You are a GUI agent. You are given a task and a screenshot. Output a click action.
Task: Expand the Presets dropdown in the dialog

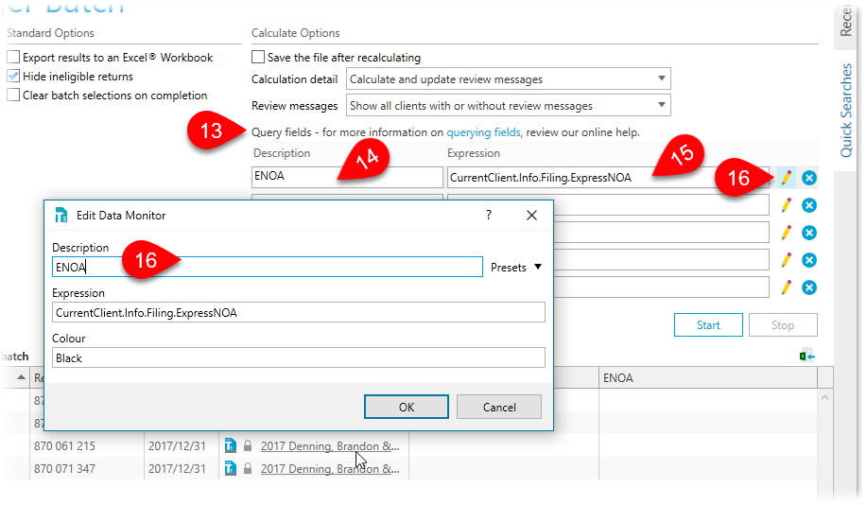(516, 267)
